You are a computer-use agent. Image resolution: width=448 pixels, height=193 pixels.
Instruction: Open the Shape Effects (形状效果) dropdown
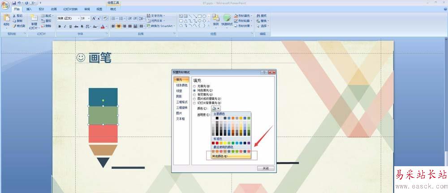[x=243, y=26]
